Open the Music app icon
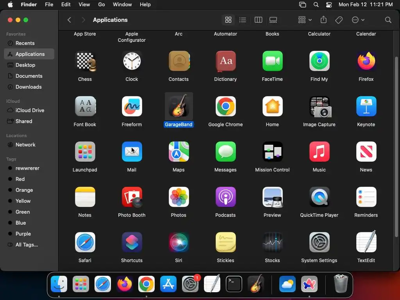Screen dimensions: 400x300 click(x=319, y=152)
